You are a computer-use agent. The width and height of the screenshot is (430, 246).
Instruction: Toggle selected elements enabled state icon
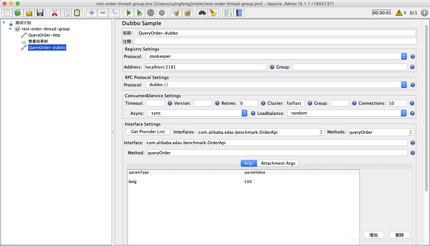point(114,13)
